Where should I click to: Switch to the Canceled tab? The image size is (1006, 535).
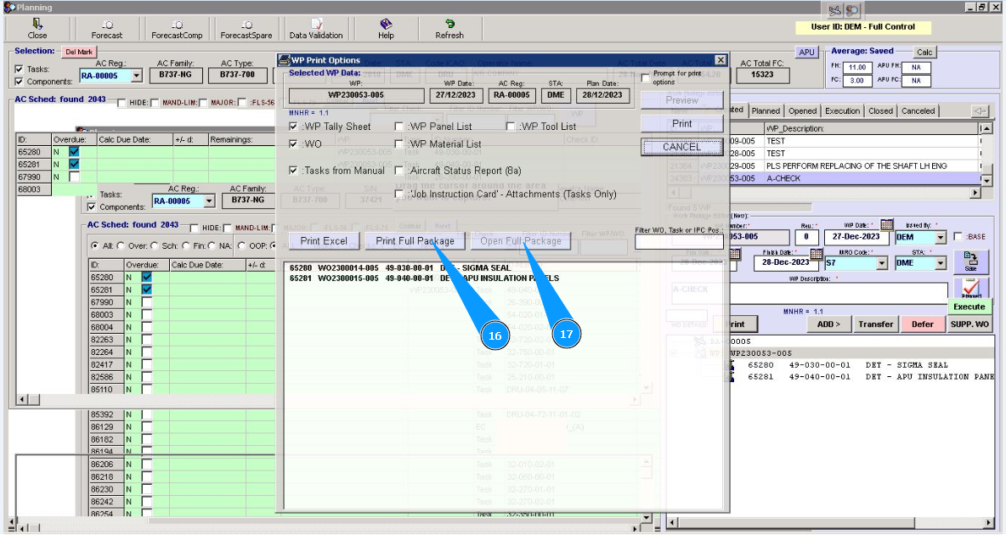(918, 111)
